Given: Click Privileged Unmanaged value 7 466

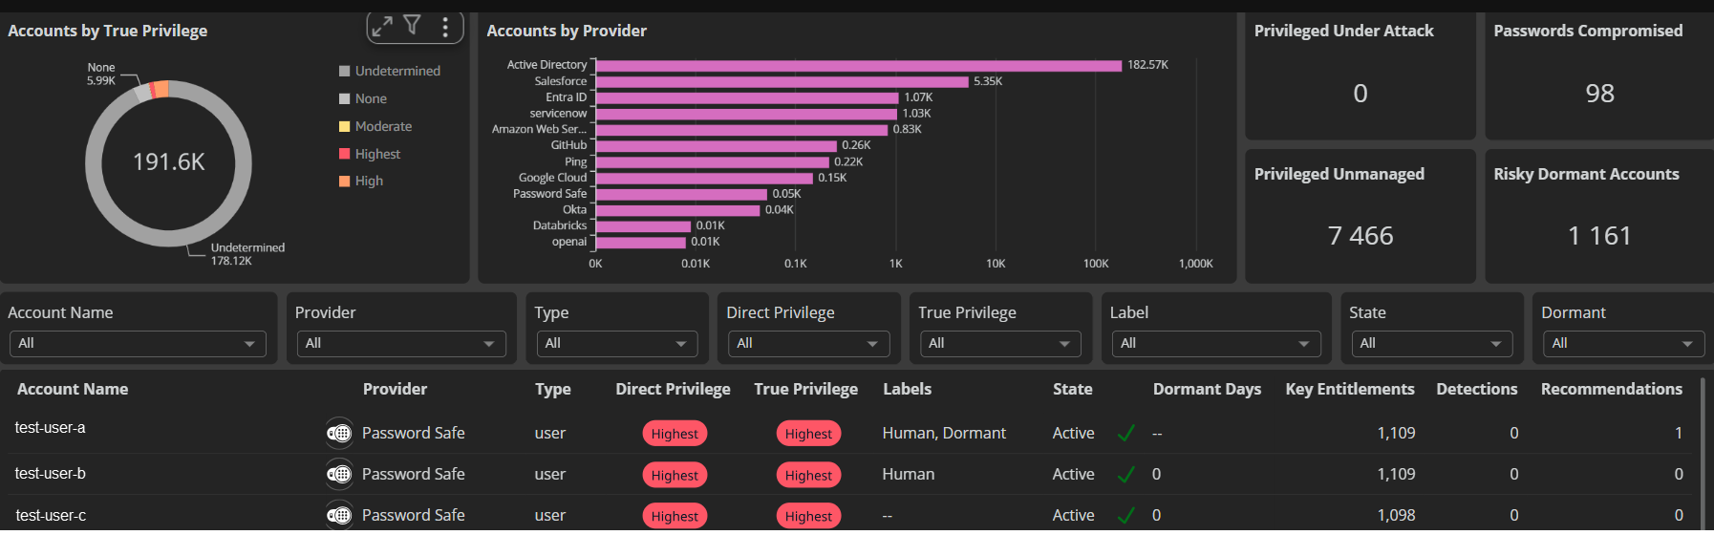Looking at the screenshot, I should [x=1360, y=236].
